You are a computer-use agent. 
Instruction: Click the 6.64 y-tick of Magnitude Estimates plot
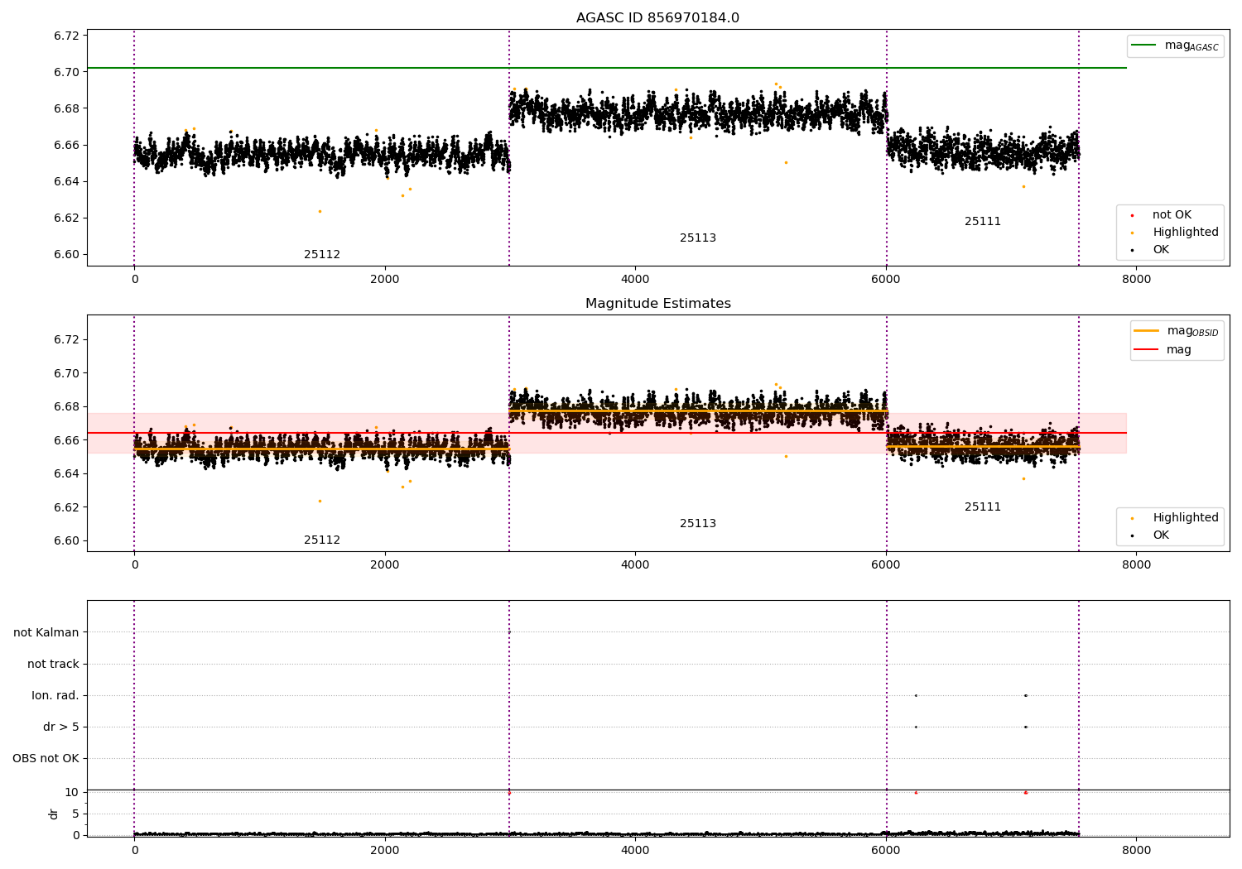[x=66, y=474]
